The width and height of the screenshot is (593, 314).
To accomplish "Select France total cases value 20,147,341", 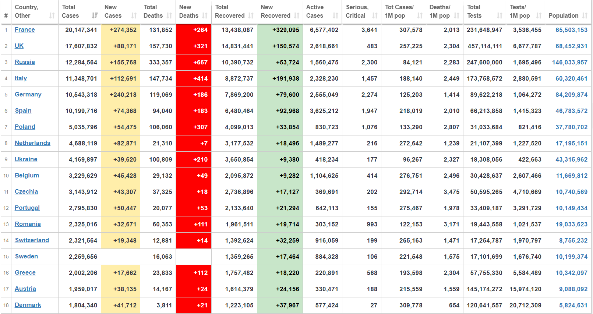I will click(x=81, y=30).
